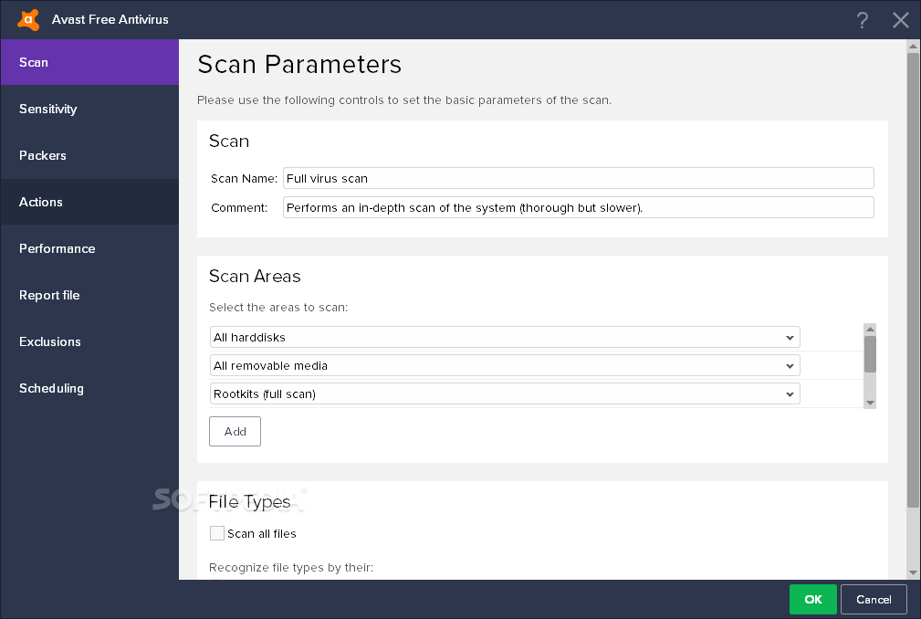921x619 pixels.
Task: Click the File Types section heading
Action: coord(249,501)
